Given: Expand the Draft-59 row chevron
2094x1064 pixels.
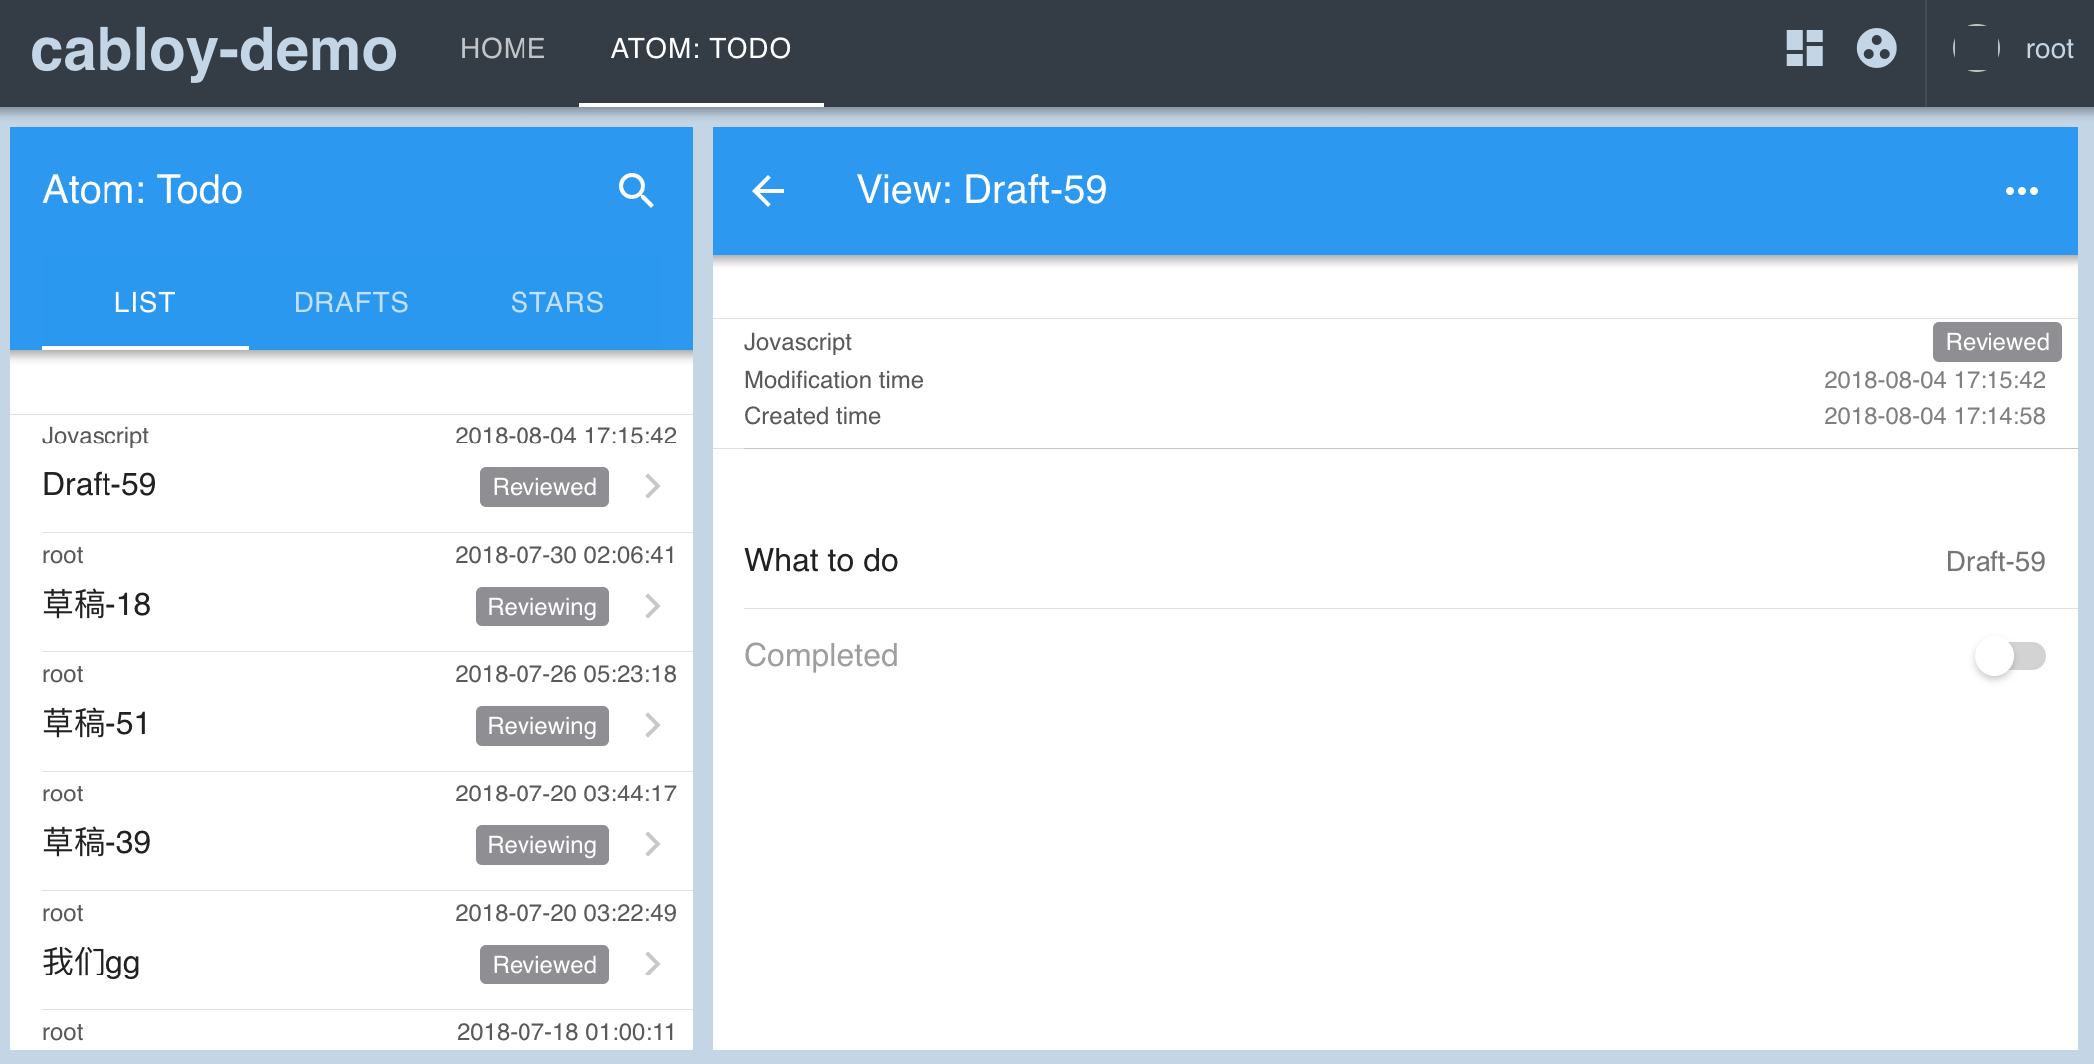Looking at the screenshot, I should coord(652,486).
